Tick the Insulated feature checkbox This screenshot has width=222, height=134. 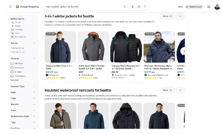(12, 72)
